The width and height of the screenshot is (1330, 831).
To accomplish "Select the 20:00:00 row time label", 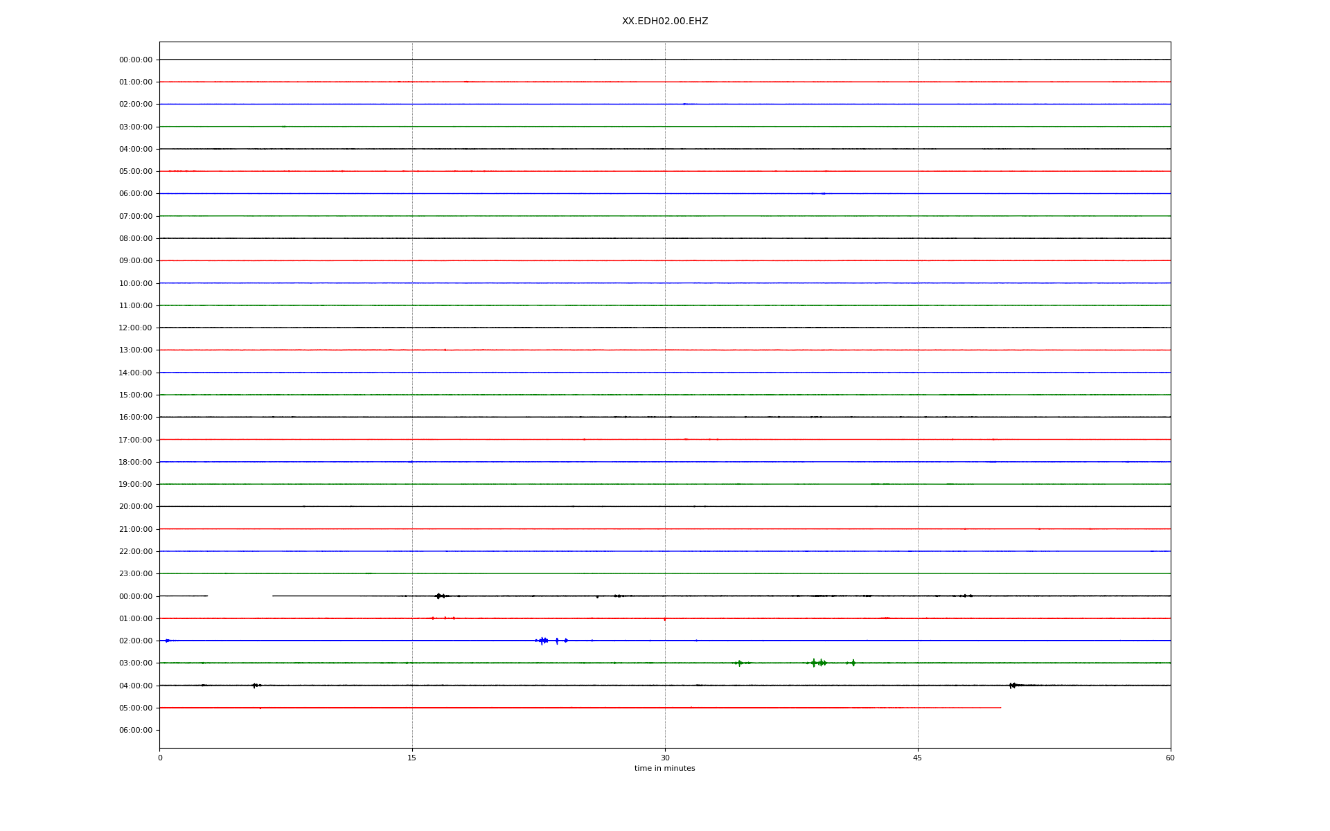I will pos(135,507).
